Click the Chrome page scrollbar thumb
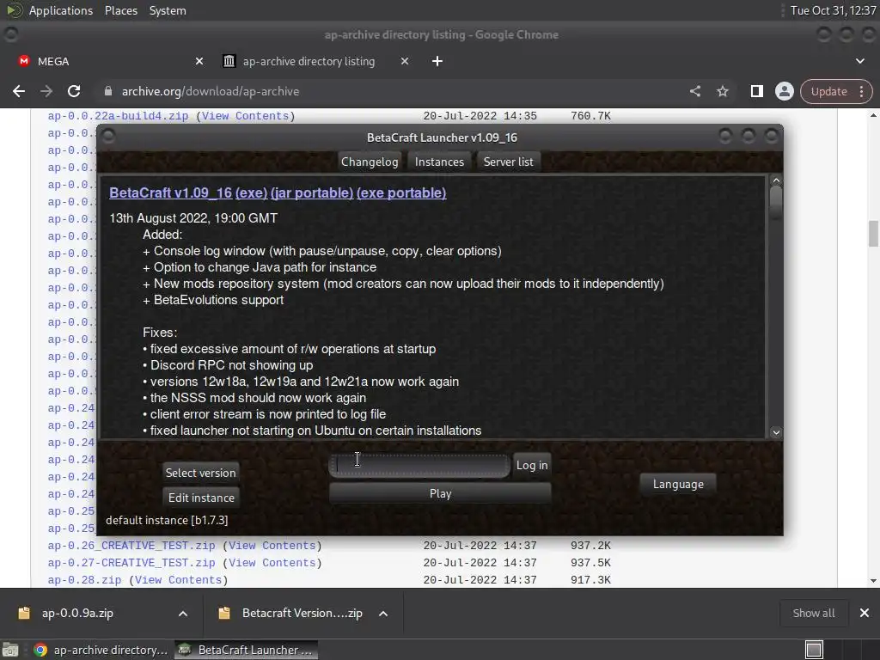The width and height of the screenshot is (880, 660). (x=873, y=234)
